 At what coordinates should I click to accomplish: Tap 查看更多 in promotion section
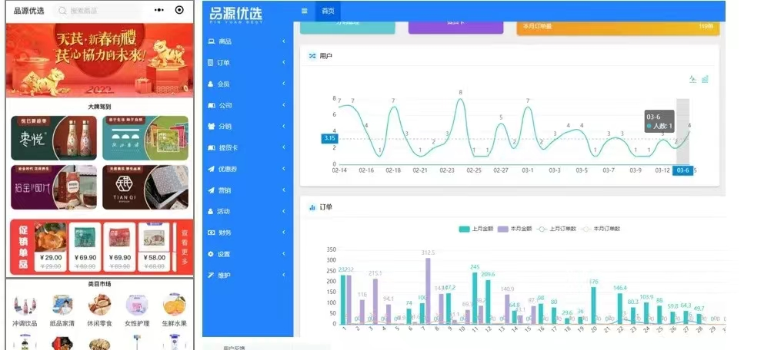tap(184, 246)
